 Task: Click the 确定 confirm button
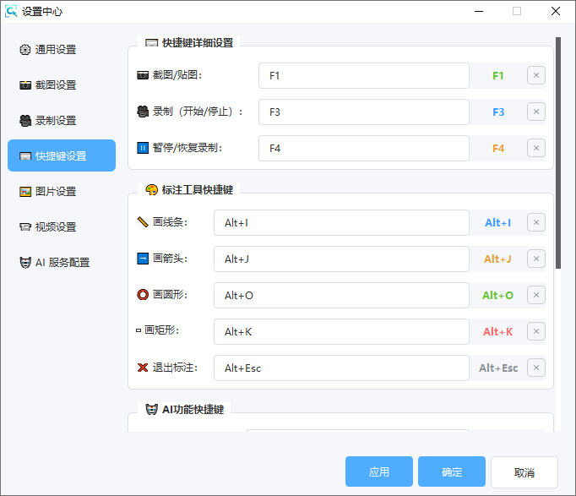point(452,471)
